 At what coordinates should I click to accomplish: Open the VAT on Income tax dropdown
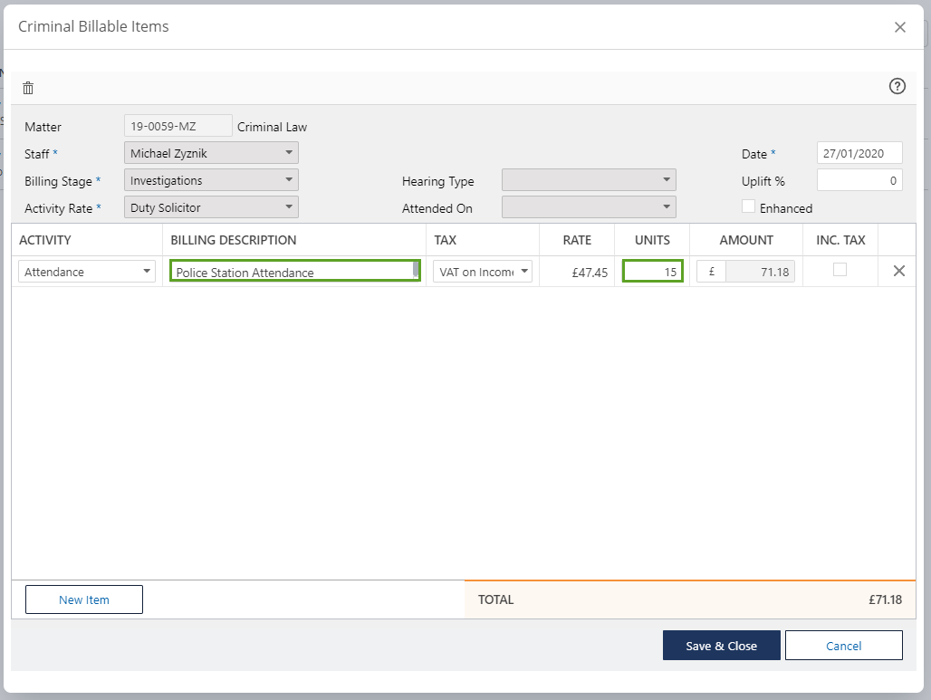(x=482, y=272)
